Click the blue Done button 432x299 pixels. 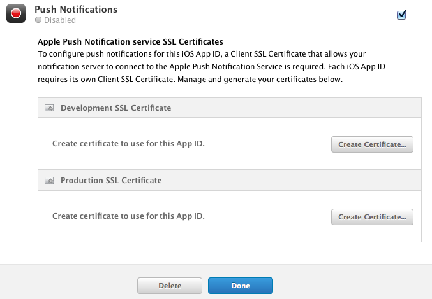coord(241,286)
